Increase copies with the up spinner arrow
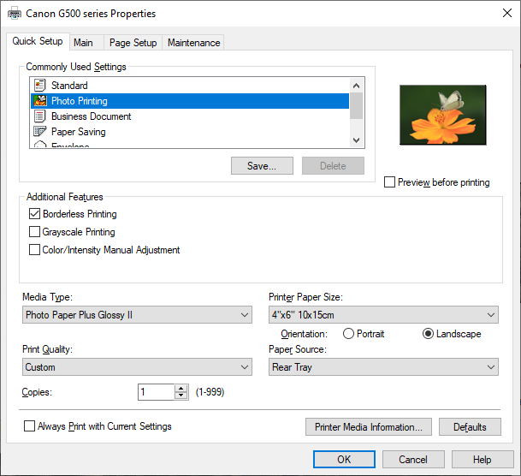The height and width of the screenshot is (476, 521). click(x=181, y=388)
